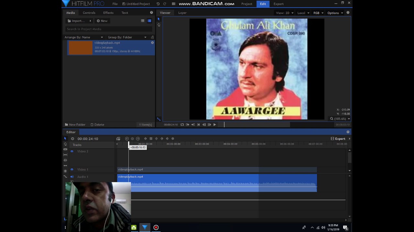Switch to the Effects tab
This screenshot has height=232, width=414.
(108, 13)
